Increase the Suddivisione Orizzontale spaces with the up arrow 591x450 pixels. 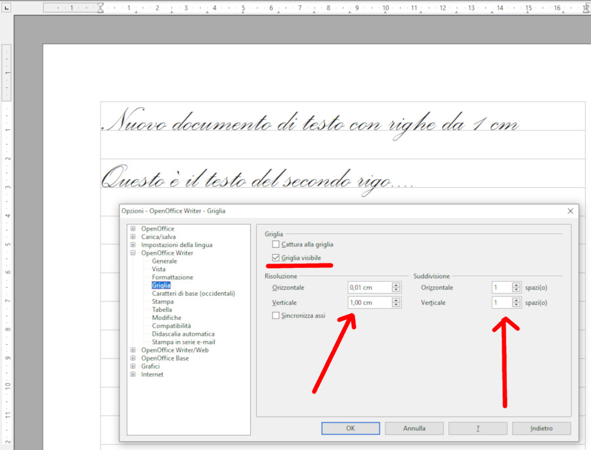pyautogui.click(x=517, y=284)
